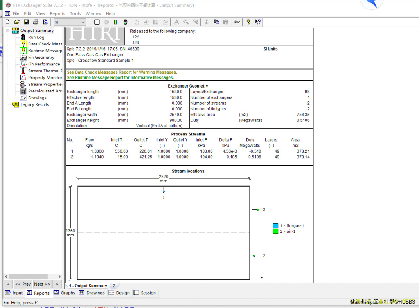The width and height of the screenshot is (419, 308).
Task: Select Property Monitor tree item
Action: [45, 77]
